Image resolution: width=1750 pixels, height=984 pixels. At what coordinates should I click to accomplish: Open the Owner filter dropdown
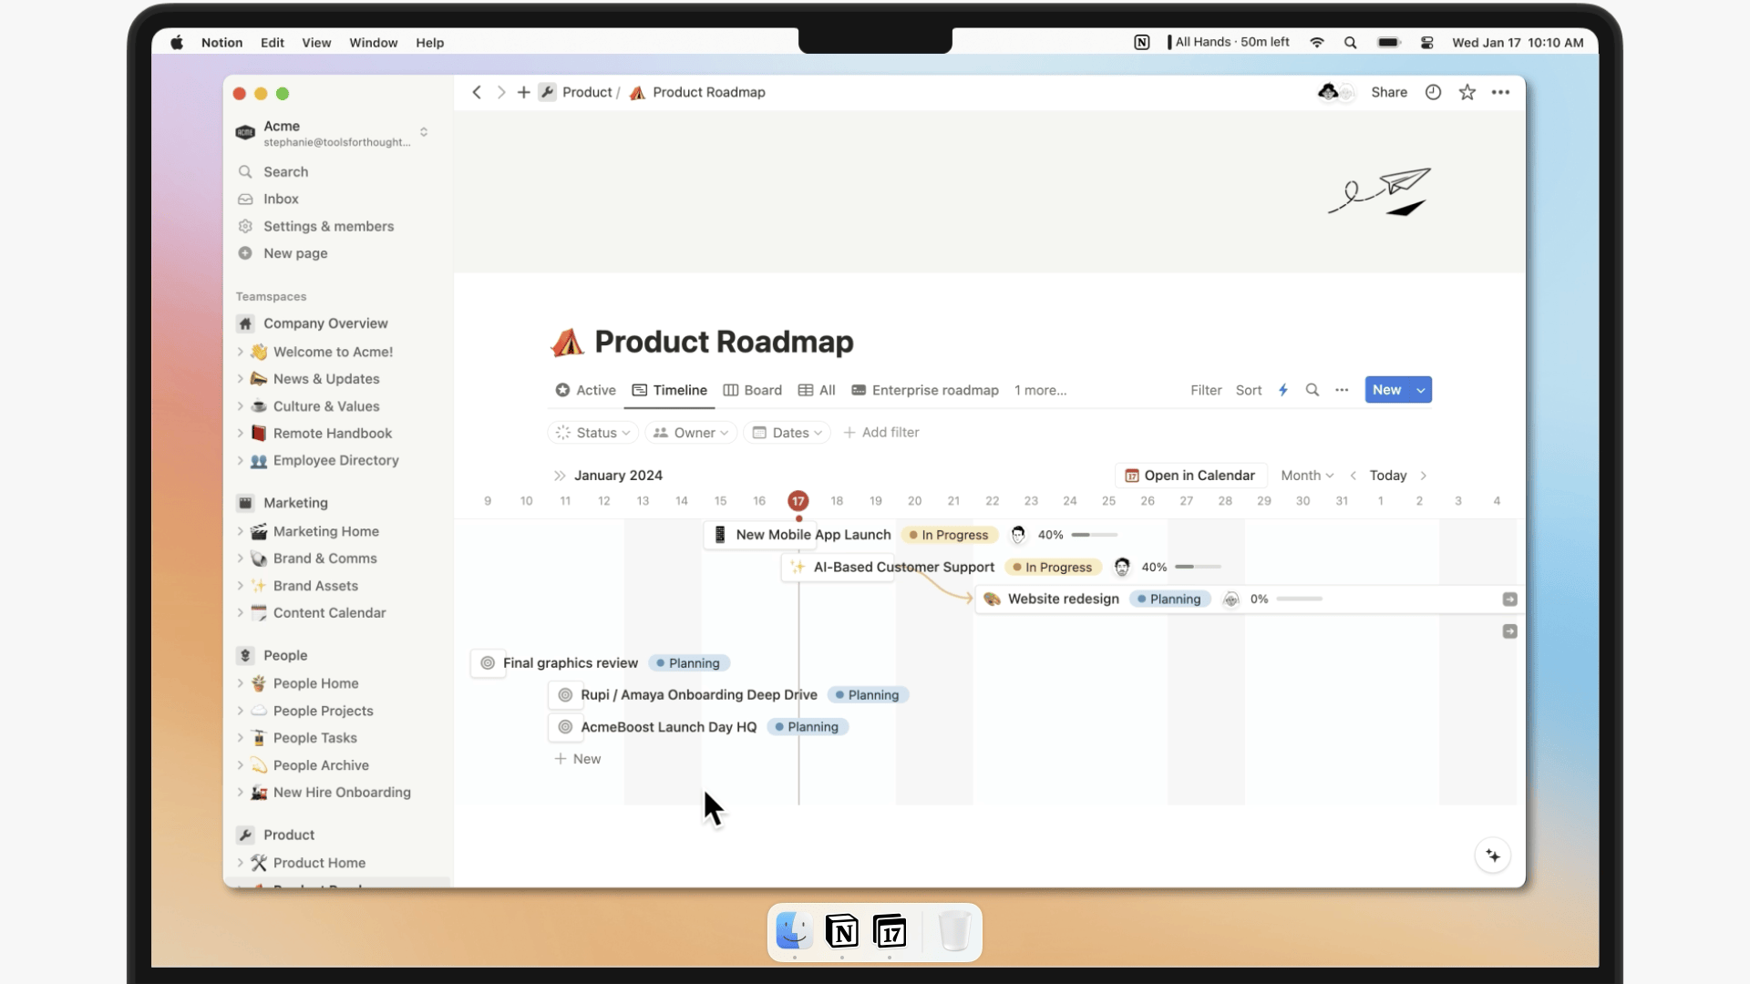[x=691, y=433]
